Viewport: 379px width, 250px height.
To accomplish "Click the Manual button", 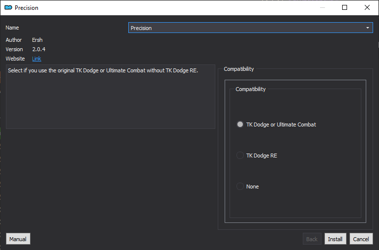I will click(18, 239).
